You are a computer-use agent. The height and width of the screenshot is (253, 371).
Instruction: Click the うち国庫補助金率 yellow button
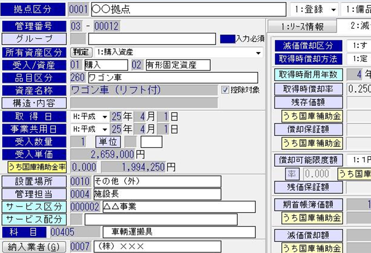pos(34,167)
